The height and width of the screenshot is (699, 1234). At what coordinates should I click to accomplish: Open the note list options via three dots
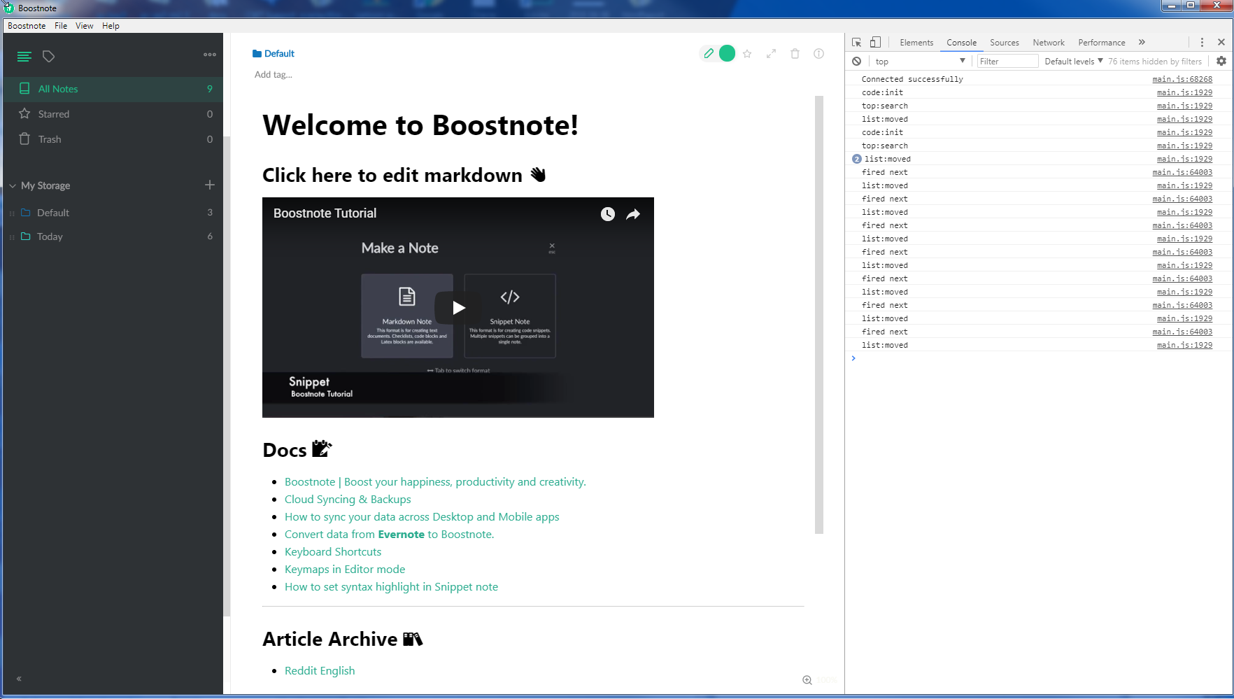click(209, 55)
